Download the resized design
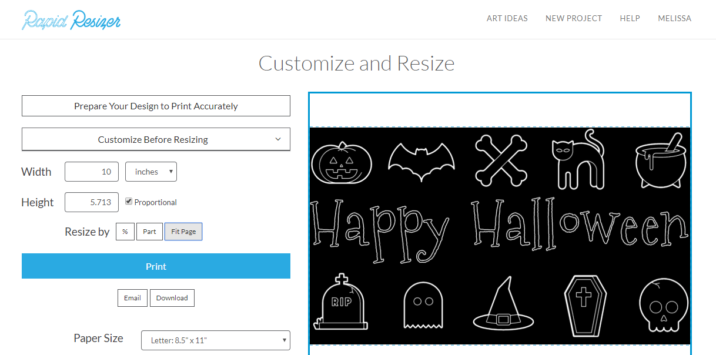Viewport: 716px width, 355px height. pos(172,298)
